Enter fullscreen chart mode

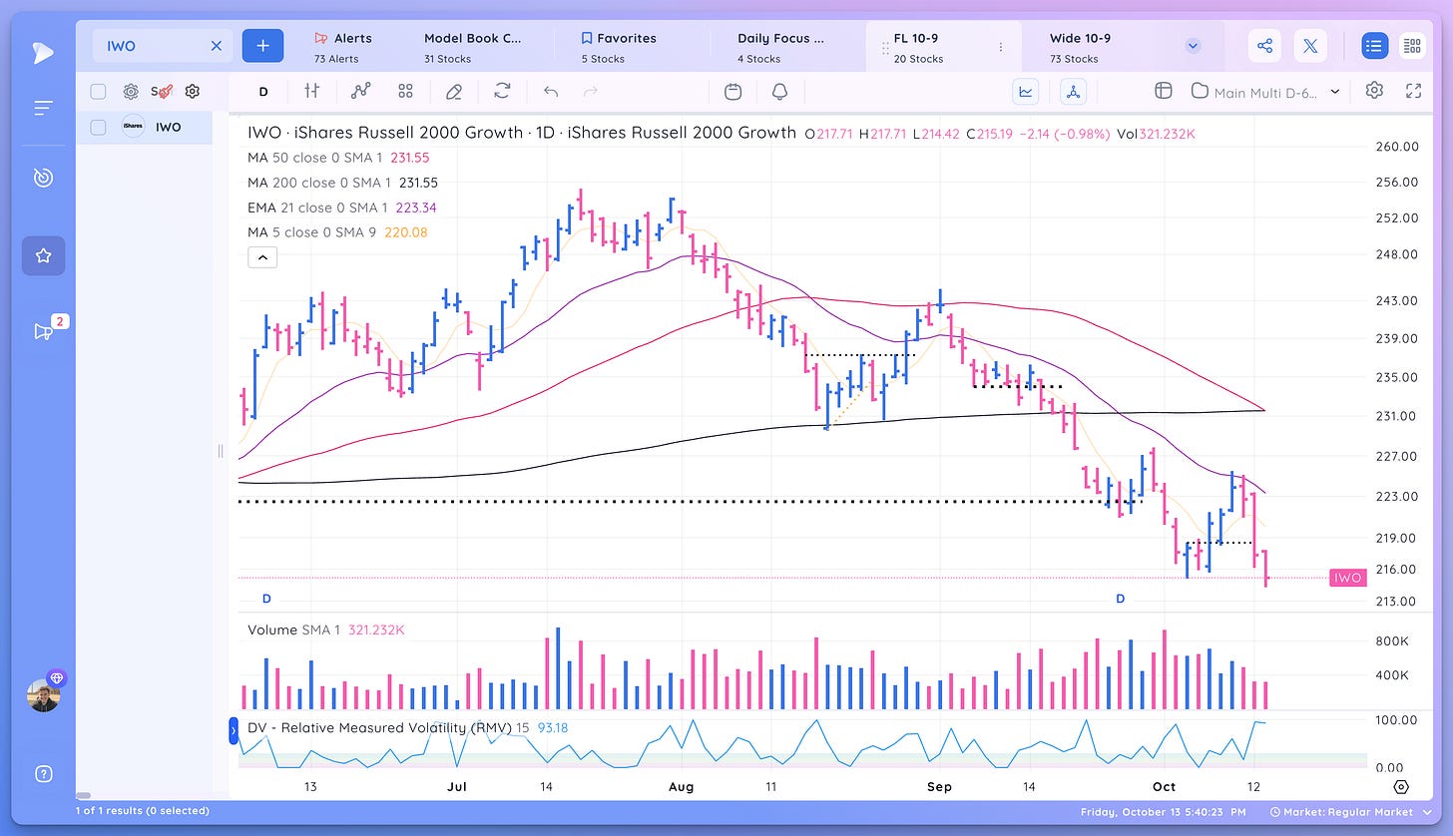pyautogui.click(x=1413, y=91)
